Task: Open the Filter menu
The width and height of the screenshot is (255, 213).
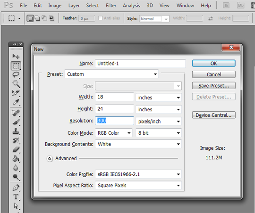Action: (111, 6)
